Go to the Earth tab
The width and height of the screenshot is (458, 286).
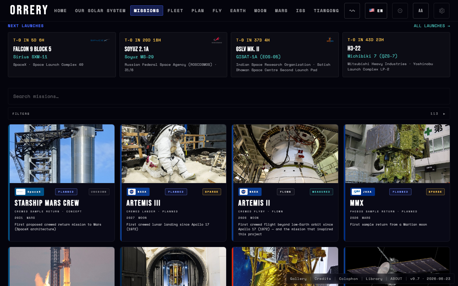click(238, 11)
